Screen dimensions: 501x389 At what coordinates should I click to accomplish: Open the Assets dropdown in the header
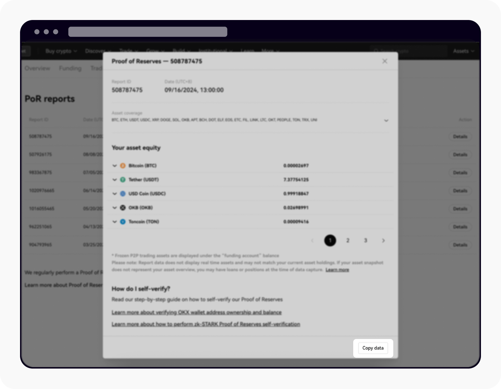(463, 51)
